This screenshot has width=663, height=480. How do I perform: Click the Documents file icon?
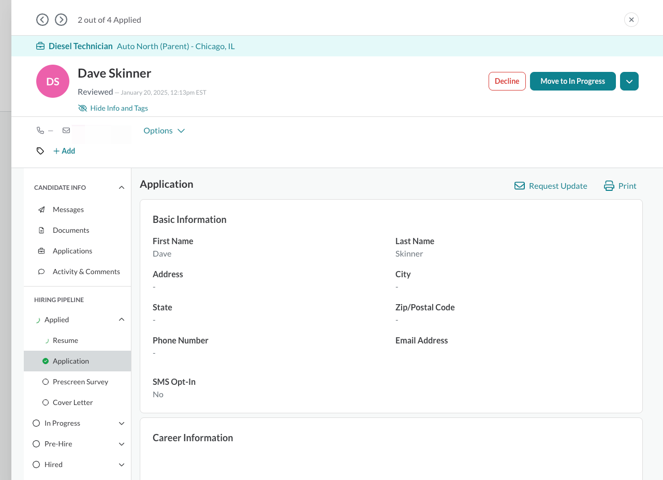click(x=41, y=230)
